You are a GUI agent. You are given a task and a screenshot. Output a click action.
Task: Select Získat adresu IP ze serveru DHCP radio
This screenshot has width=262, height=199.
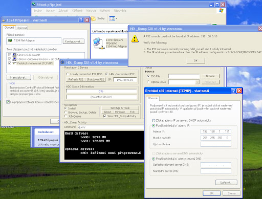click(154, 121)
